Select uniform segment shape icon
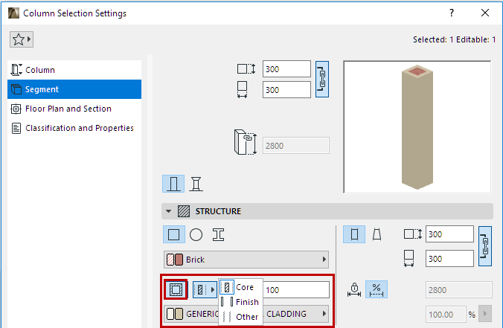 (x=354, y=234)
